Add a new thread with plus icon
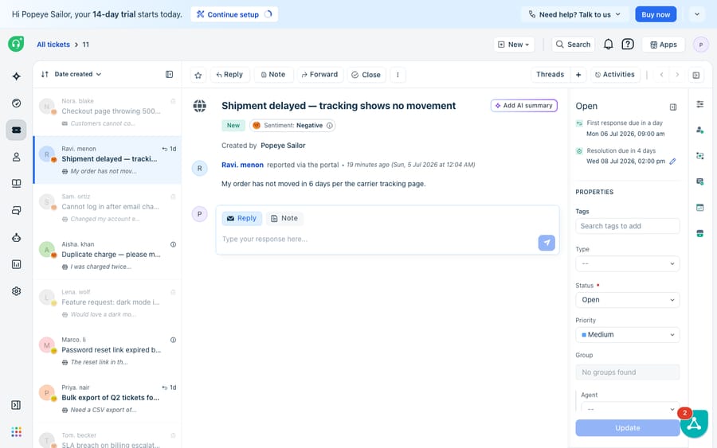The height and width of the screenshot is (448, 717). click(x=578, y=75)
